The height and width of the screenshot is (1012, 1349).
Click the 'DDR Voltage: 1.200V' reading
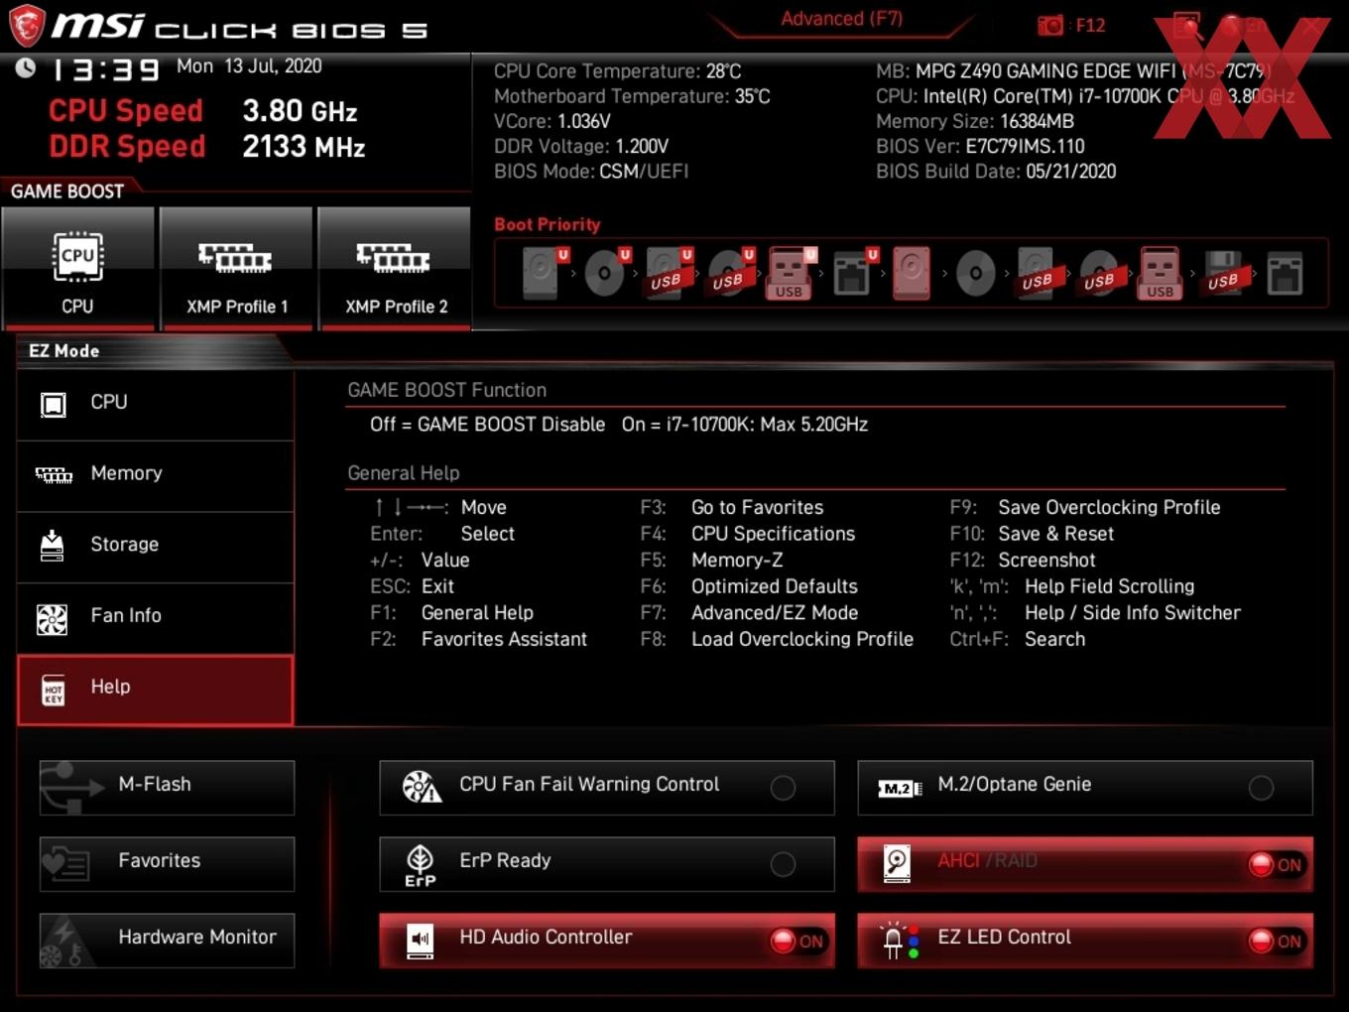[x=581, y=146]
